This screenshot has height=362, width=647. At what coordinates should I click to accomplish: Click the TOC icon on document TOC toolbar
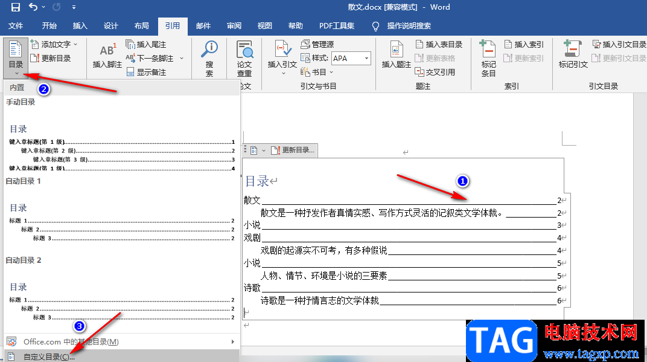253,150
